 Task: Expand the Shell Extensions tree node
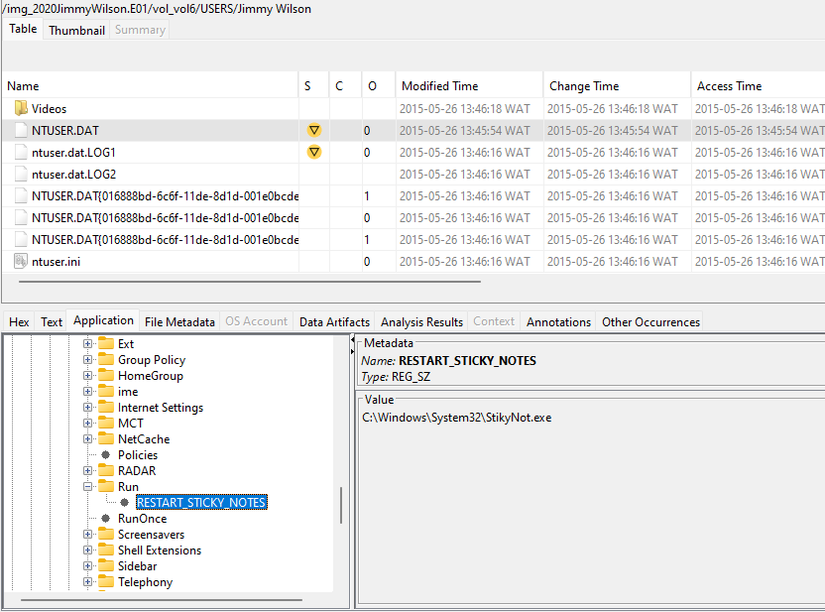point(88,551)
